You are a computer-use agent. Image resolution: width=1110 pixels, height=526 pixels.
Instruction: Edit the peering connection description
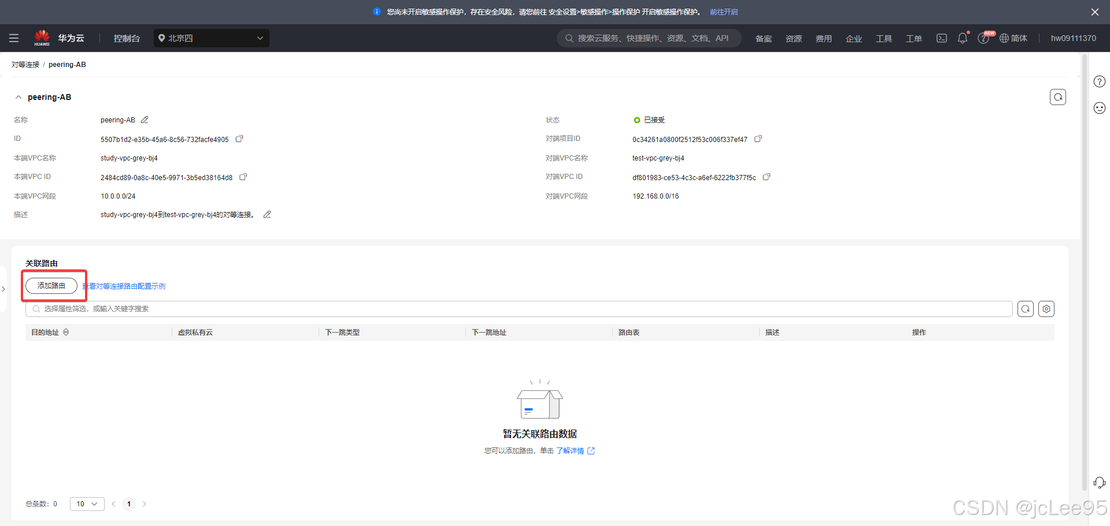[267, 214]
